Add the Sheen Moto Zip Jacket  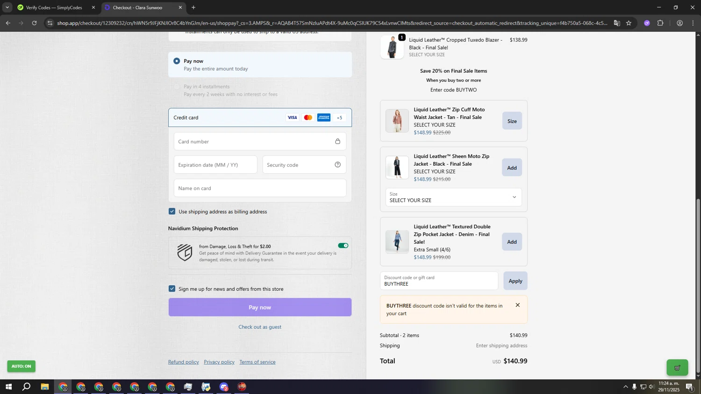point(512,168)
